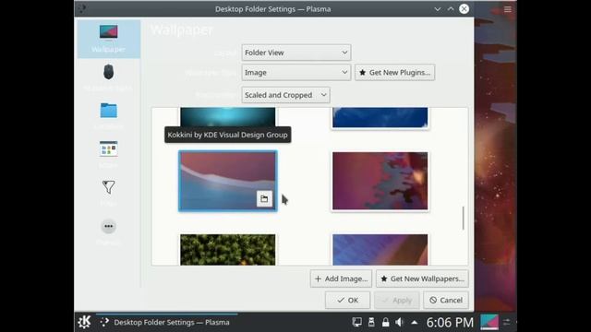Click the 6:06 PM clock
The width and height of the screenshot is (591, 332).
450,323
